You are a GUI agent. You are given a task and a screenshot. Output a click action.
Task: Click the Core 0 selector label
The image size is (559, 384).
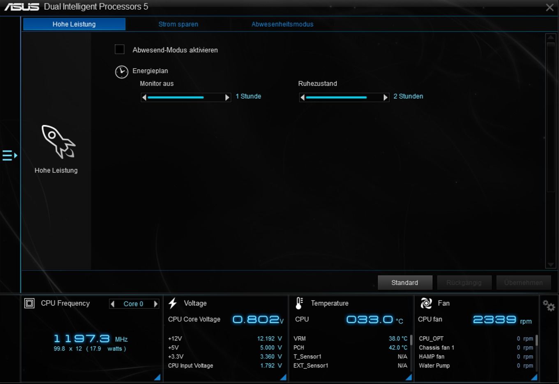tap(134, 304)
